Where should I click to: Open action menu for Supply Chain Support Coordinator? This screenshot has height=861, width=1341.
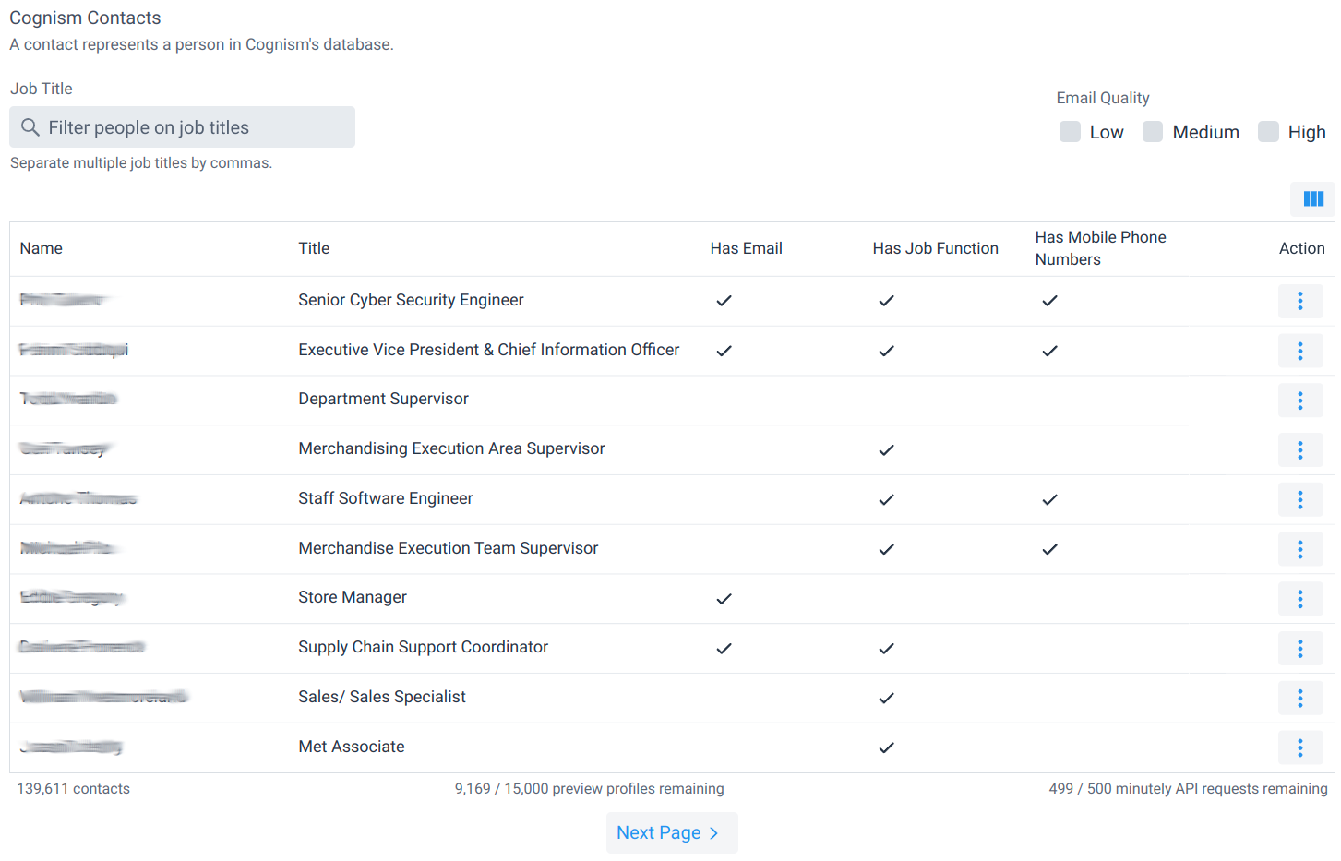tap(1300, 649)
